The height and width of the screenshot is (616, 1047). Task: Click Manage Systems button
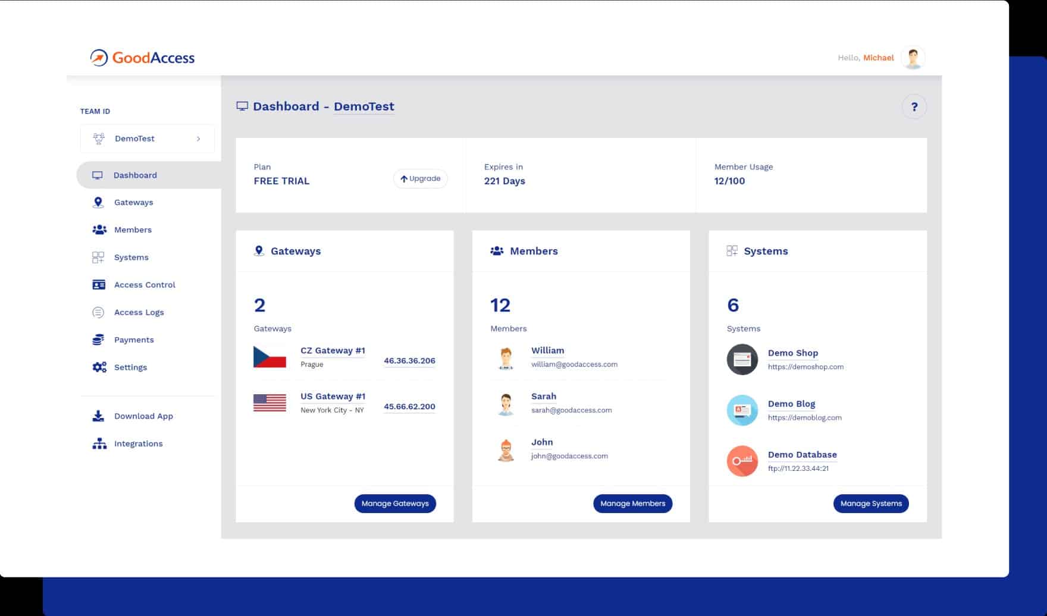click(871, 504)
